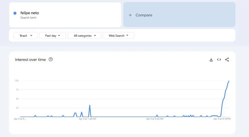Click the Apr 3 at 1:48 AM axis label
The image size is (249, 137).
pos(88,119)
